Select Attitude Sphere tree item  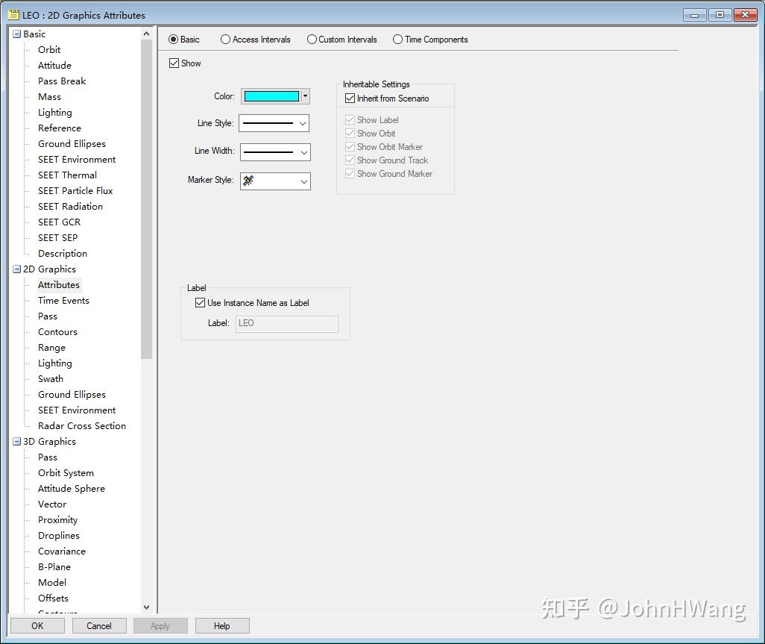pos(72,488)
